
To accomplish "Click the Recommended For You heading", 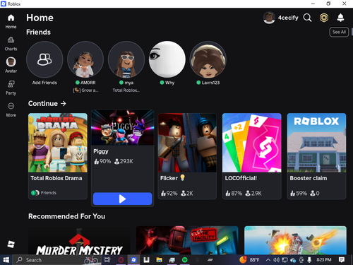I will [x=66, y=216].
